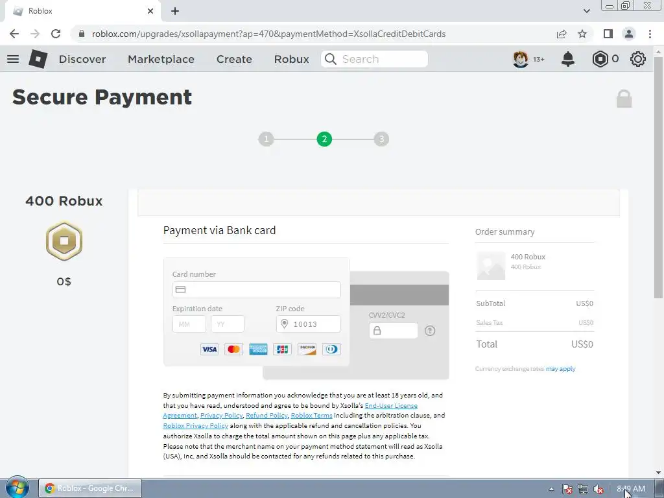Click the Roblox Chrome taskbar button
The height and width of the screenshot is (498, 664).
[x=90, y=488]
